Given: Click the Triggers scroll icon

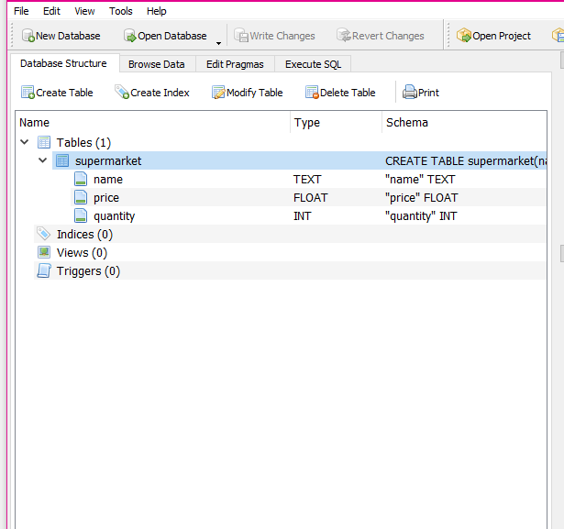Looking at the screenshot, I should point(44,270).
